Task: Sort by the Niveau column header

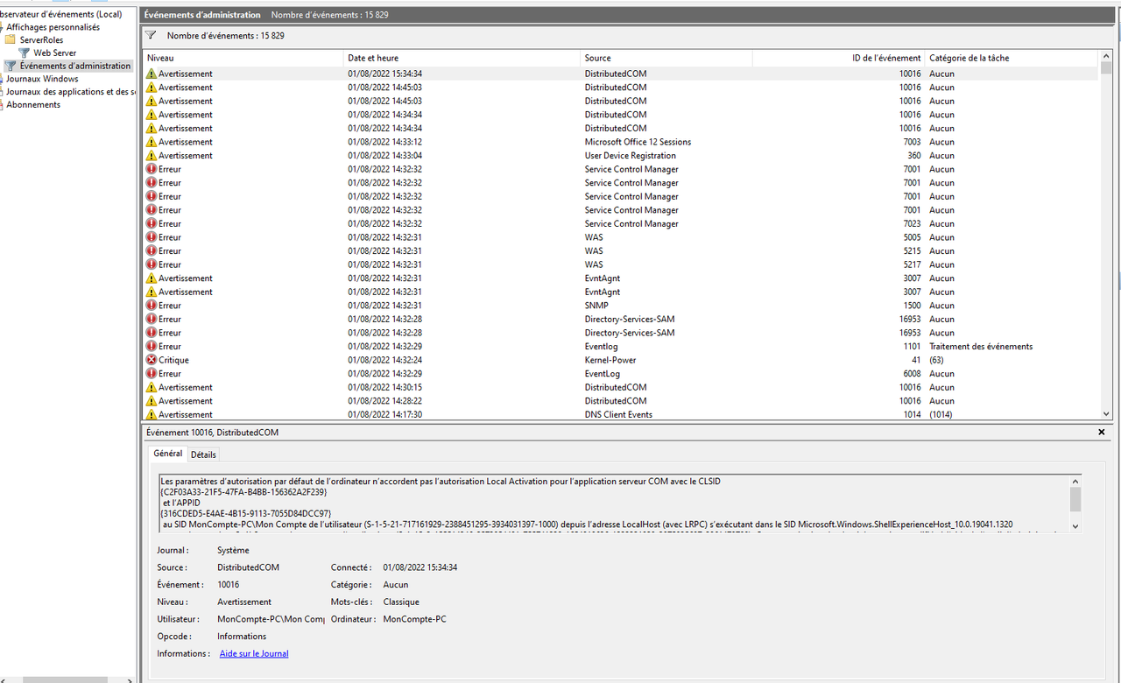Action: tap(243, 58)
